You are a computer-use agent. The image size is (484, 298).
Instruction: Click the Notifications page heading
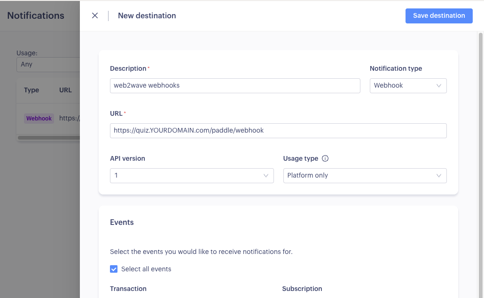point(36,15)
